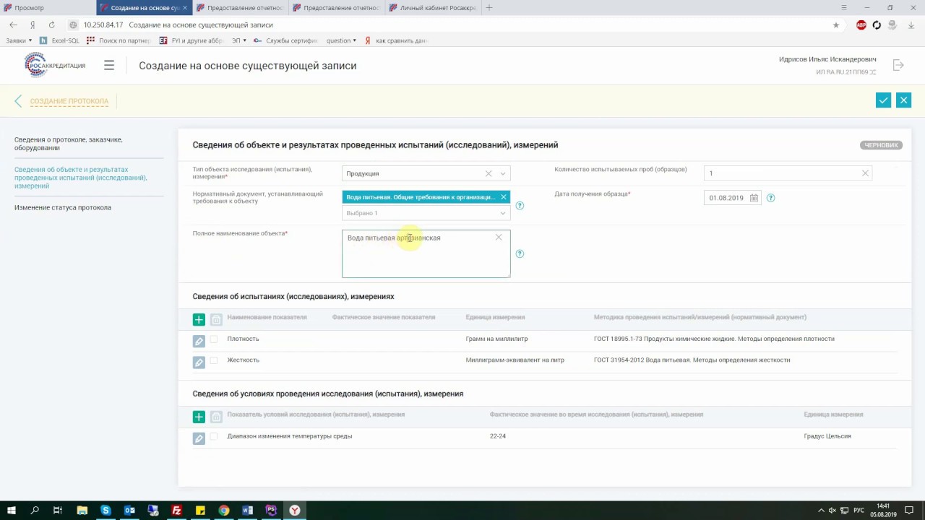Click the browser back arrow
Screen dimensions: 925x520
(13, 25)
